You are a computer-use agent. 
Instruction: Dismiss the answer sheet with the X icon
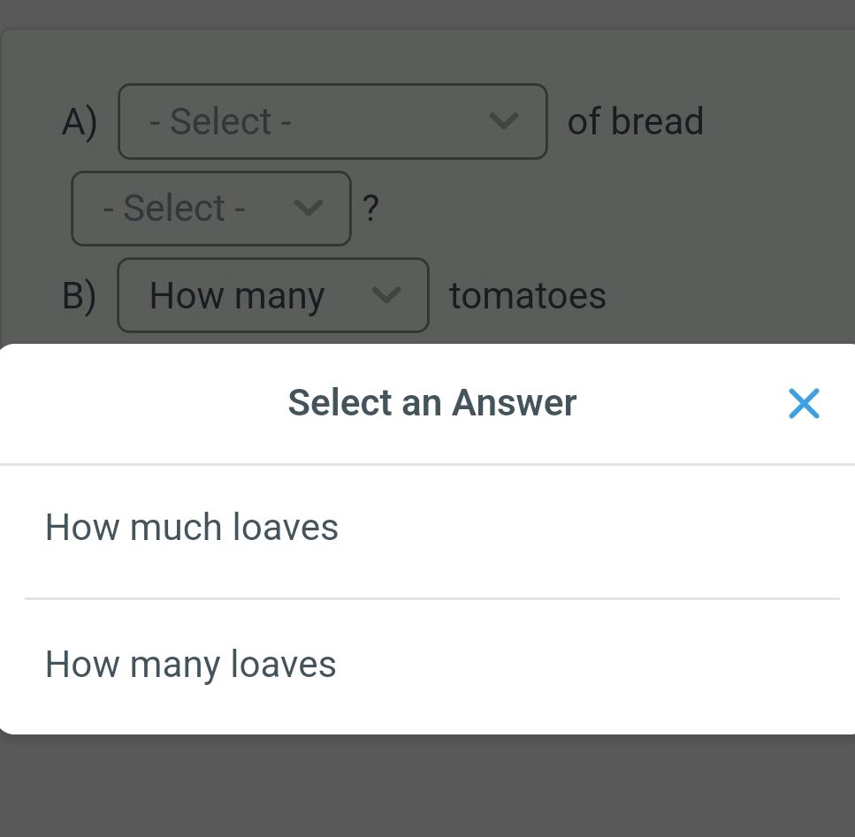pyautogui.click(x=804, y=403)
